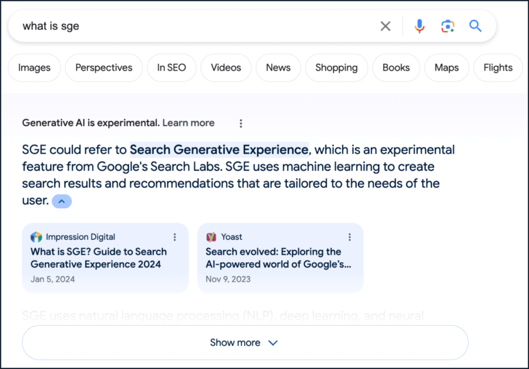Screen dimensions: 529x369
Task: Switch to the Videos filter
Action: (226, 67)
